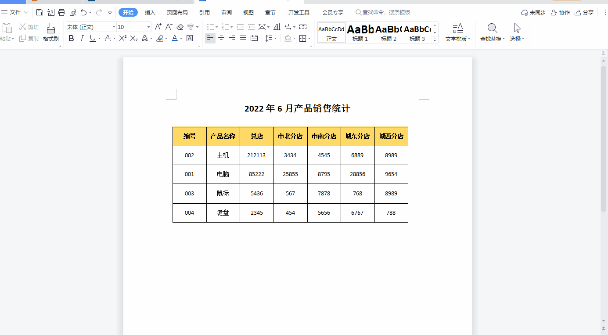Apply the 正文 body style

[x=331, y=32]
